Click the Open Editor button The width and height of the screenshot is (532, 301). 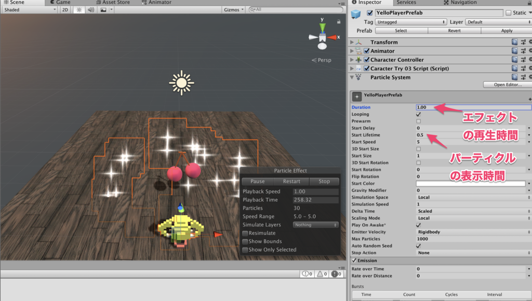(x=508, y=85)
